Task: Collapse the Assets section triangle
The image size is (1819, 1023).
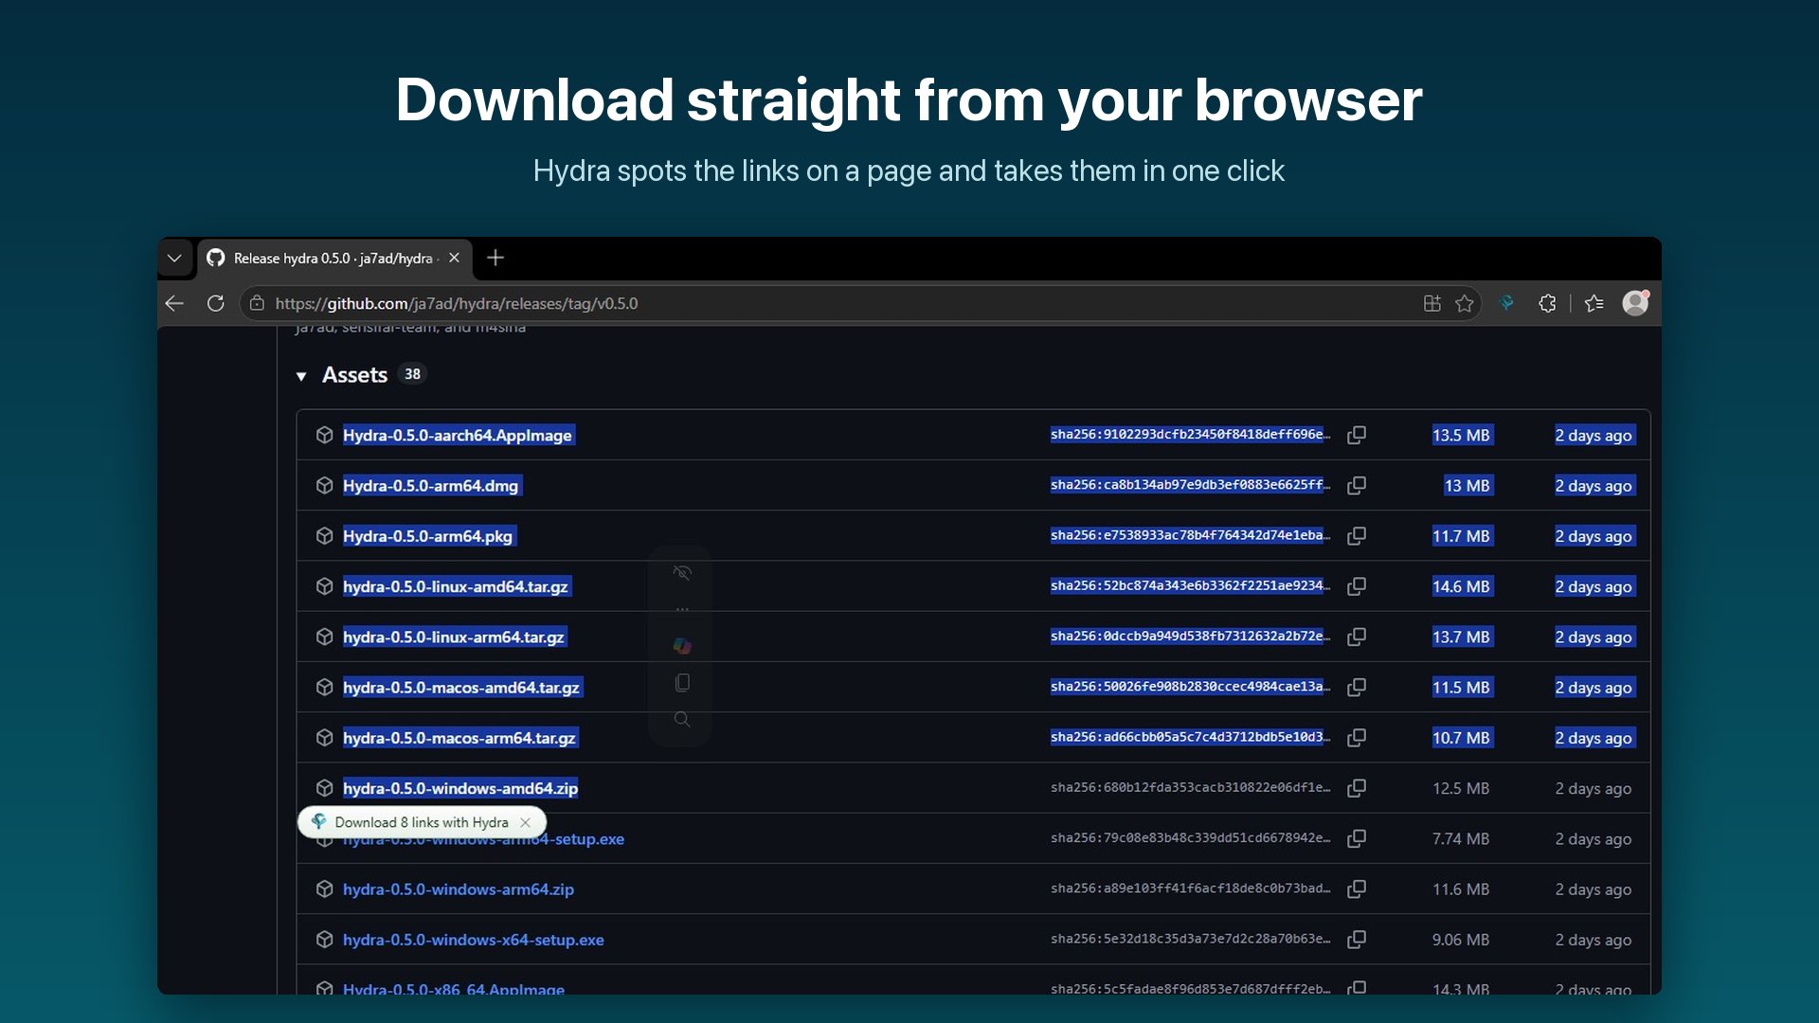Action: 301,376
